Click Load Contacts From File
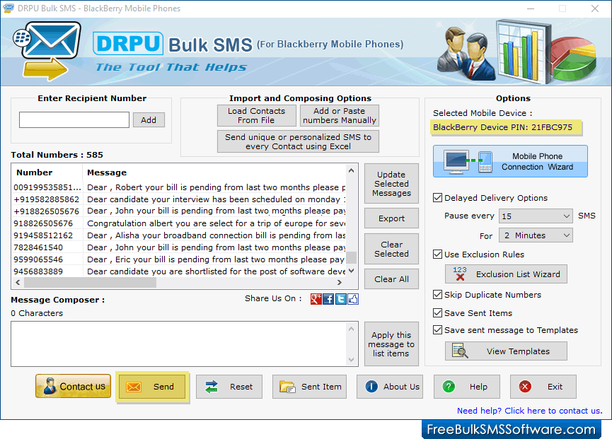Image resolution: width=612 pixels, height=439 pixels. point(256,115)
